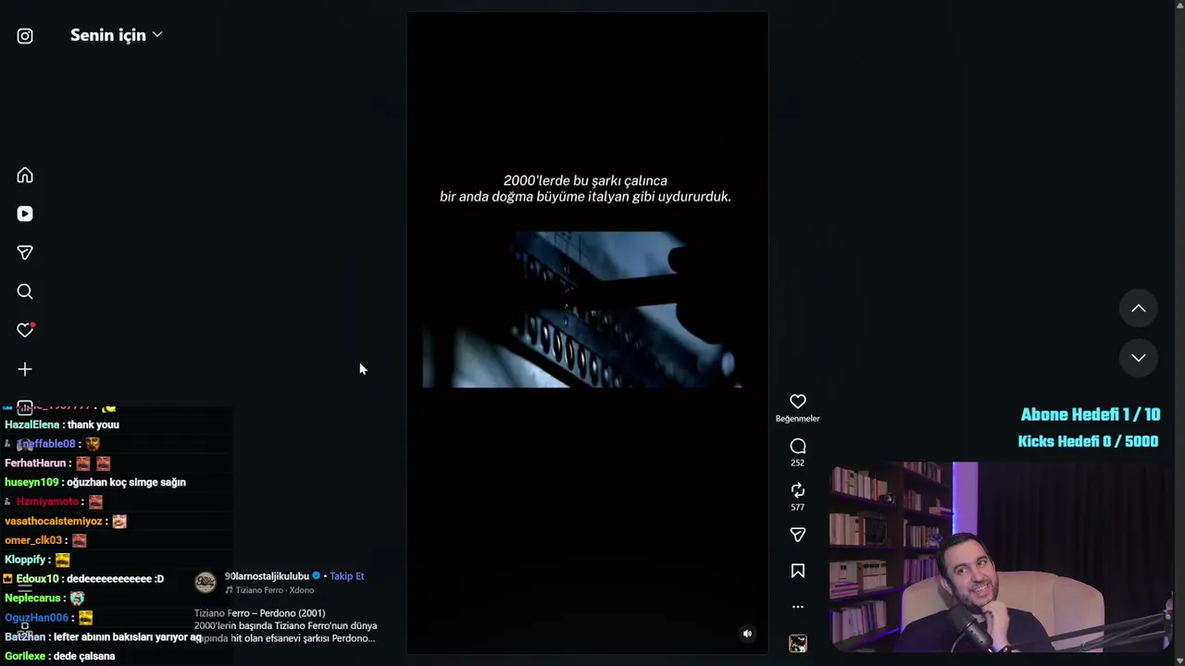Save the reel with the bookmark icon
Screen dimensions: 1185x666
point(798,571)
